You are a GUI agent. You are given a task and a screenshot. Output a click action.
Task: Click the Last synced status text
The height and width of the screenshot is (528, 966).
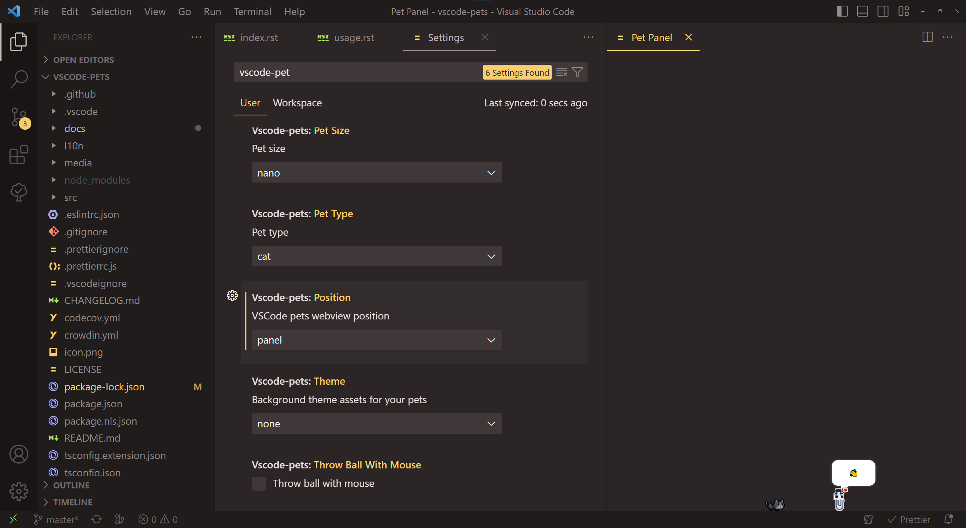[x=535, y=103]
